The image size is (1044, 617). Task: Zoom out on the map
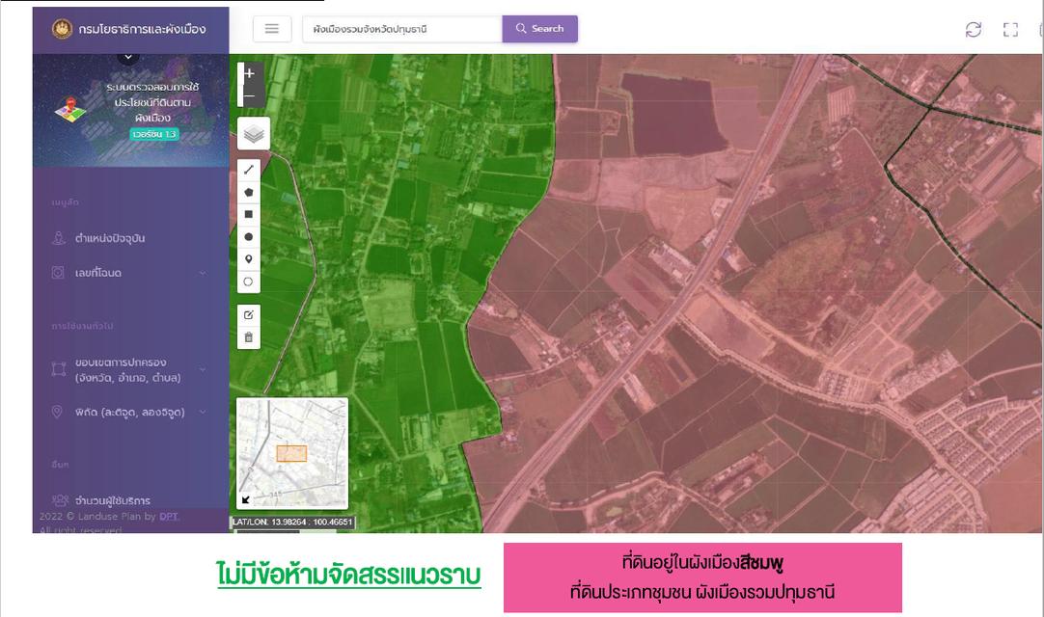250,95
